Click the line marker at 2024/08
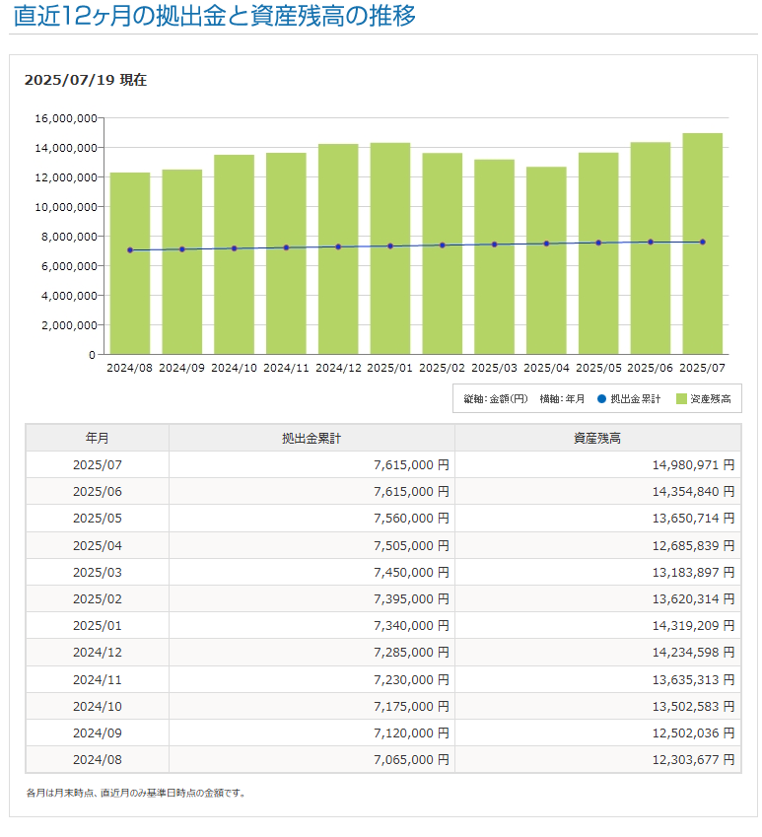Image resolution: width=762 pixels, height=837 pixels. (130, 249)
